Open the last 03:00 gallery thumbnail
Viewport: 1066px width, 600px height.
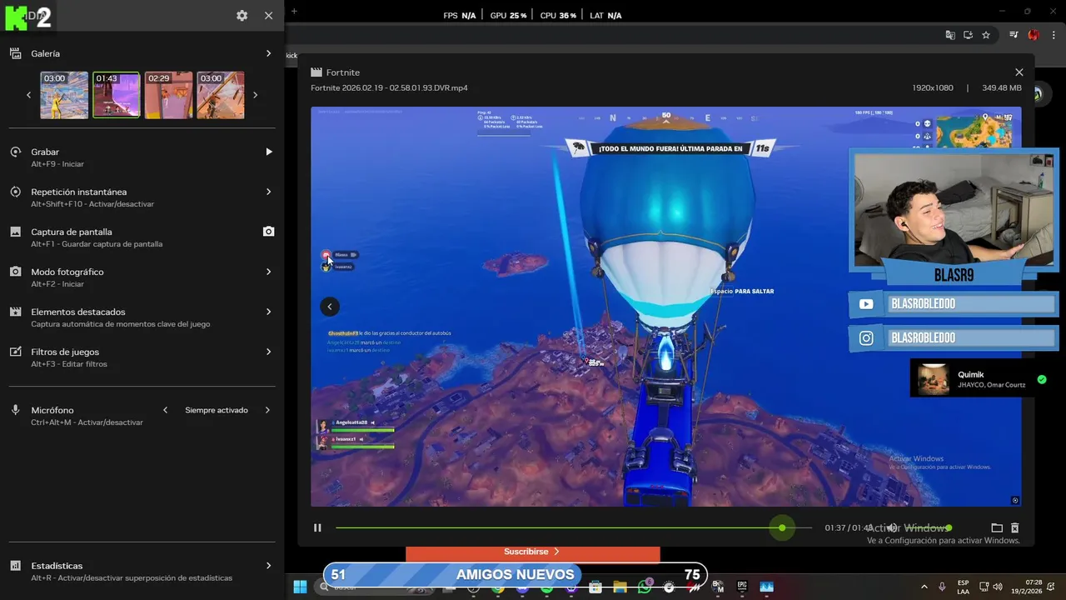coord(221,95)
